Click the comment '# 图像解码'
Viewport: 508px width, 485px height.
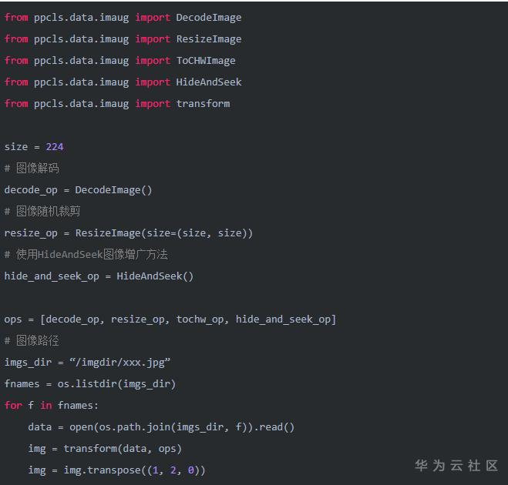coord(32,169)
